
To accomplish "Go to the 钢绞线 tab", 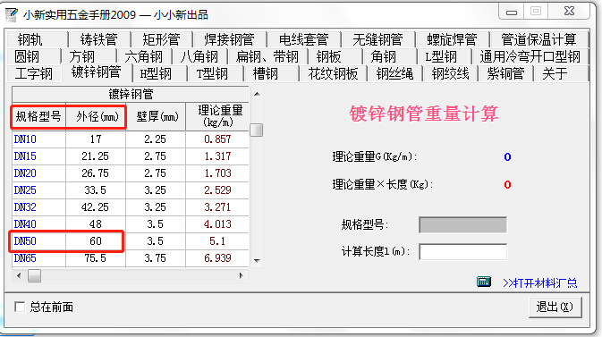I will pos(450,73).
